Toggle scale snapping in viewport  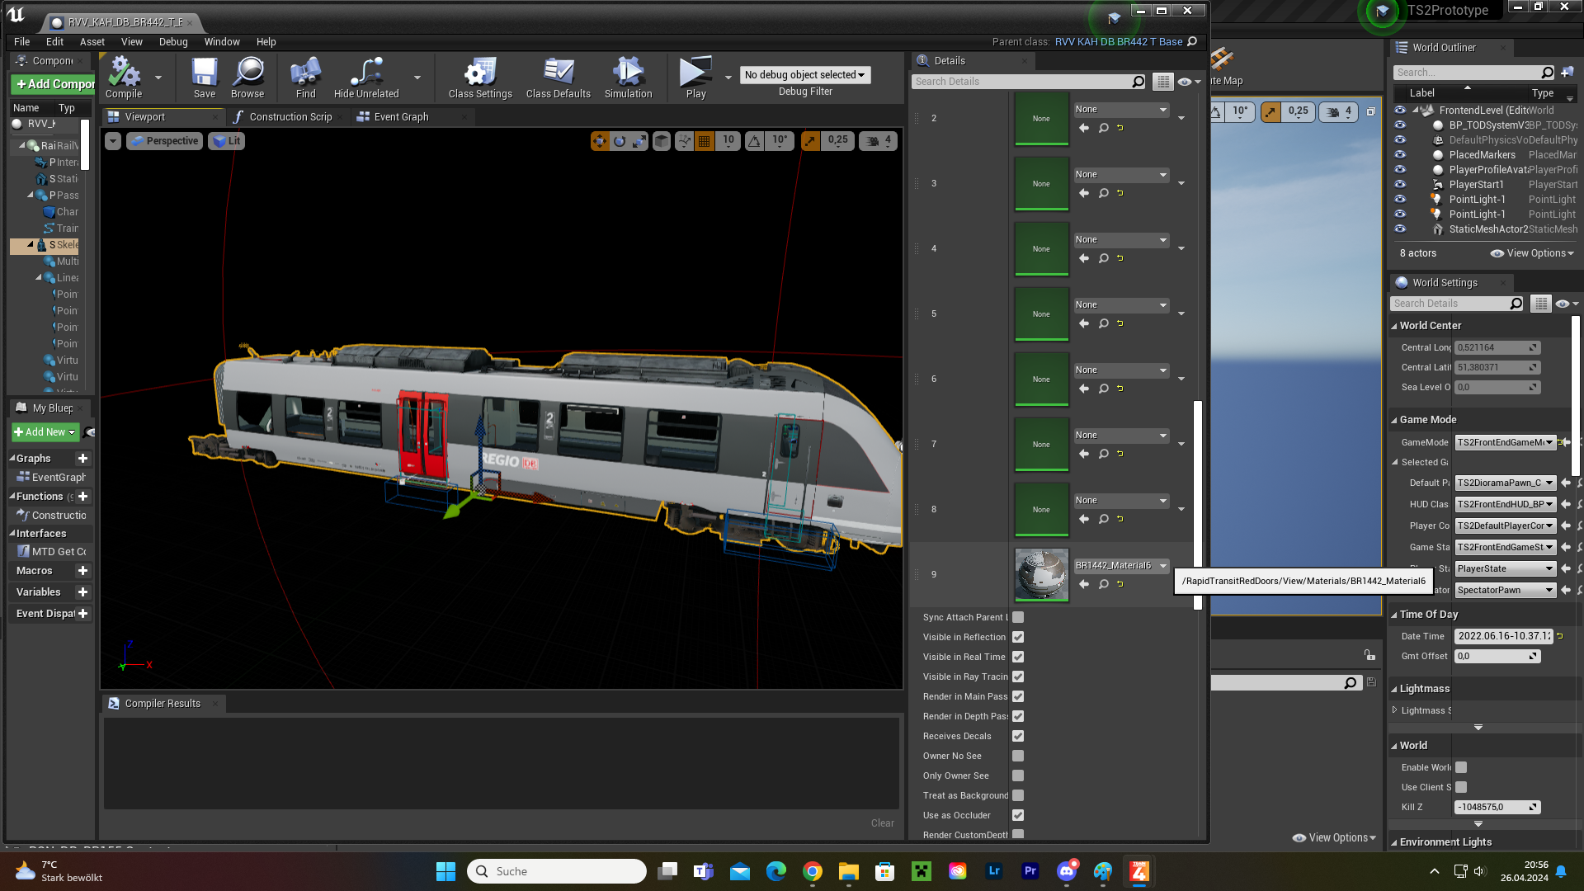pos(811,141)
